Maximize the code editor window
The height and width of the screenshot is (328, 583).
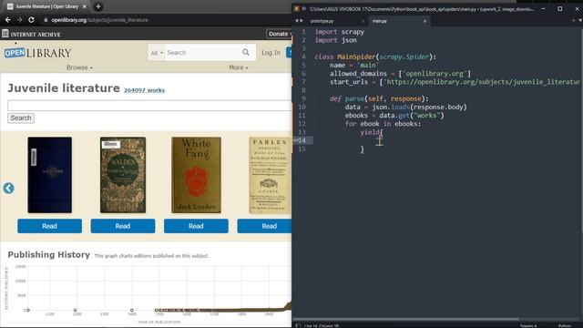point(560,8)
